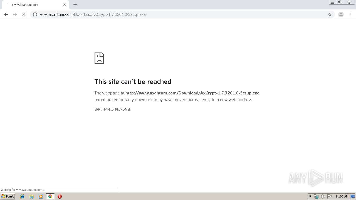356x200 pixels.
Task: Open the network tray icon
Action: point(316,196)
